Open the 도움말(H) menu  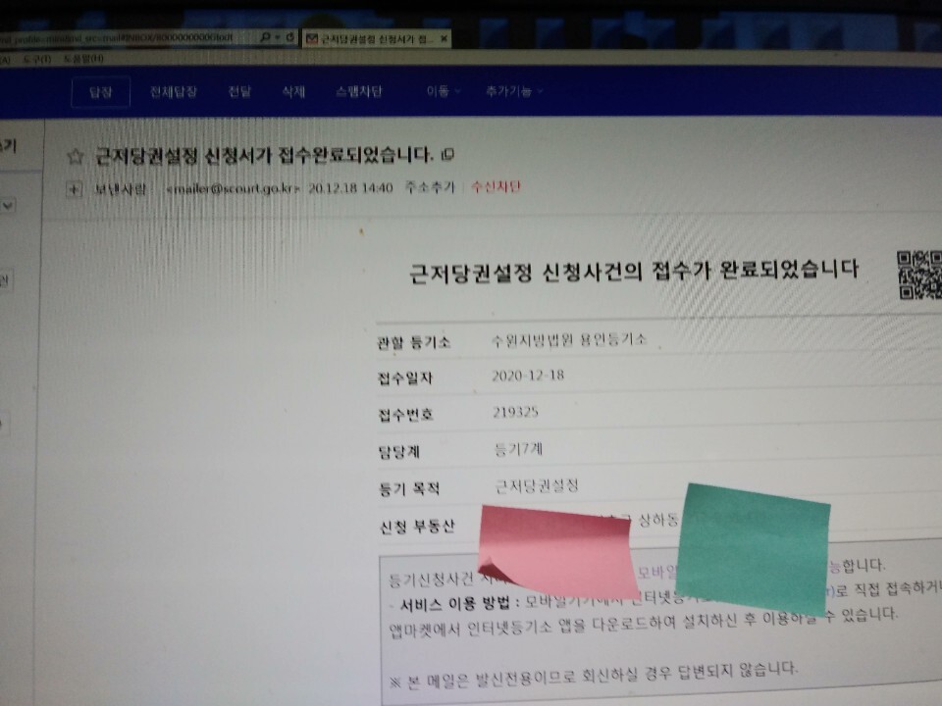pyautogui.click(x=83, y=59)
